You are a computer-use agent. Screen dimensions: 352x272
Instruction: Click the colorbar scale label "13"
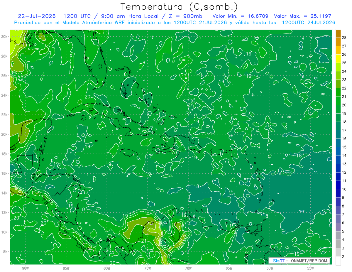(344, 164)
